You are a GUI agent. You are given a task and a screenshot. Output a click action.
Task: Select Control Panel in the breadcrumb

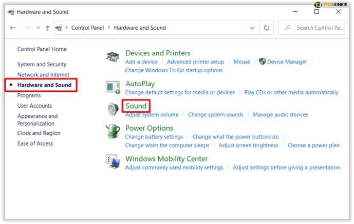coord(87,28)
